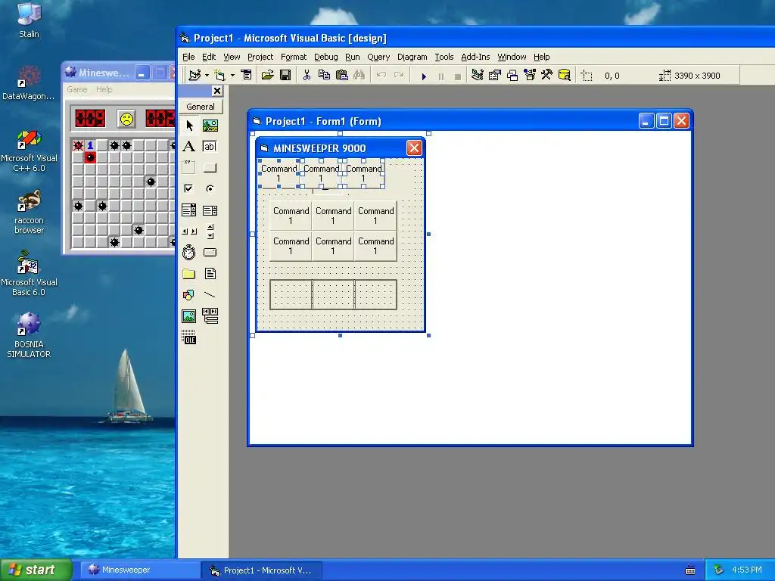Open the Add-Ins menu
The width and height of the screenshot is (775, 581).
click(x=475, y=57)
